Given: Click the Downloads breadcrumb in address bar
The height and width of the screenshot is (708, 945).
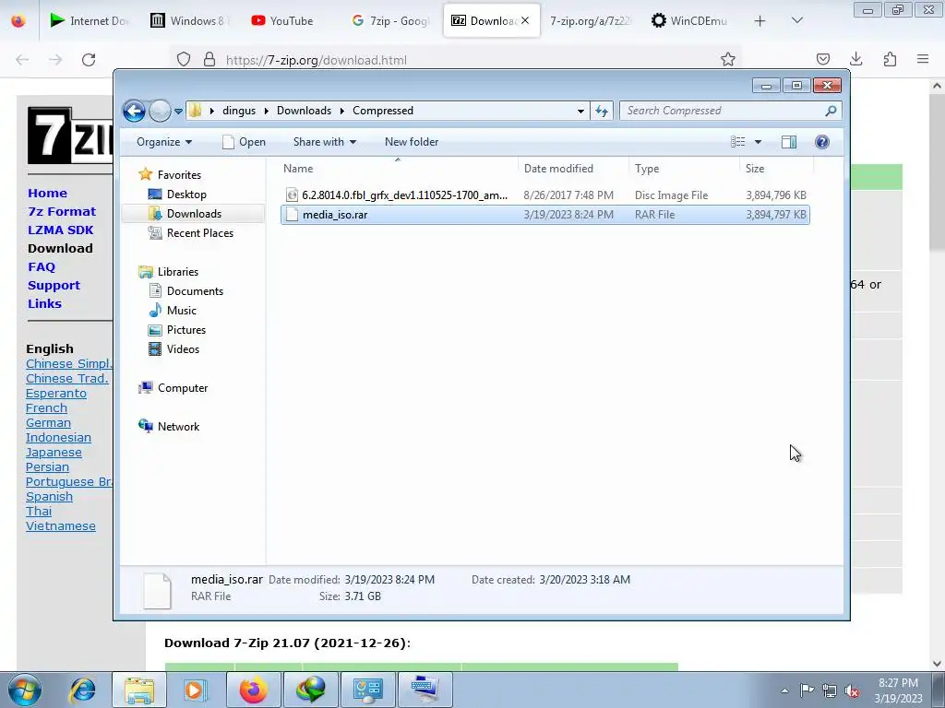Looking at the screenshot, I should (304, 111).
